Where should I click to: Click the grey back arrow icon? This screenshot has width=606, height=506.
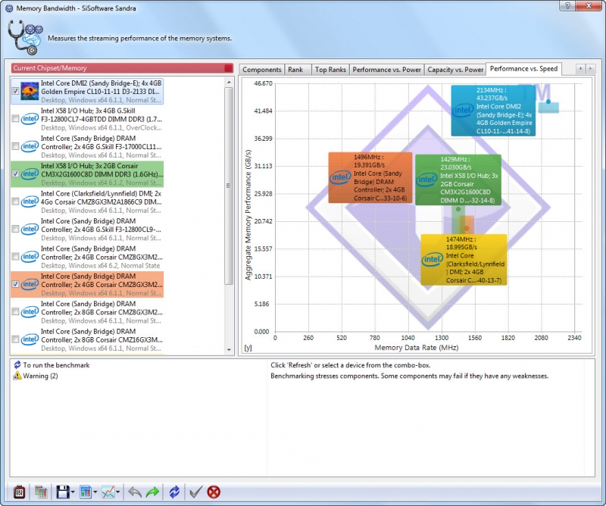[135, 492]
